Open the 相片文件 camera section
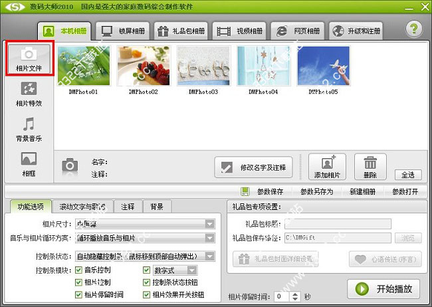Screen dimensions: 432x307 click(29, 58)
